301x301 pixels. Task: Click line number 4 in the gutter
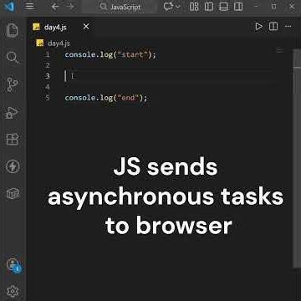pos(48,87)
